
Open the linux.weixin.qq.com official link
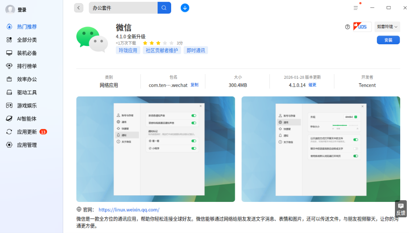129,210
